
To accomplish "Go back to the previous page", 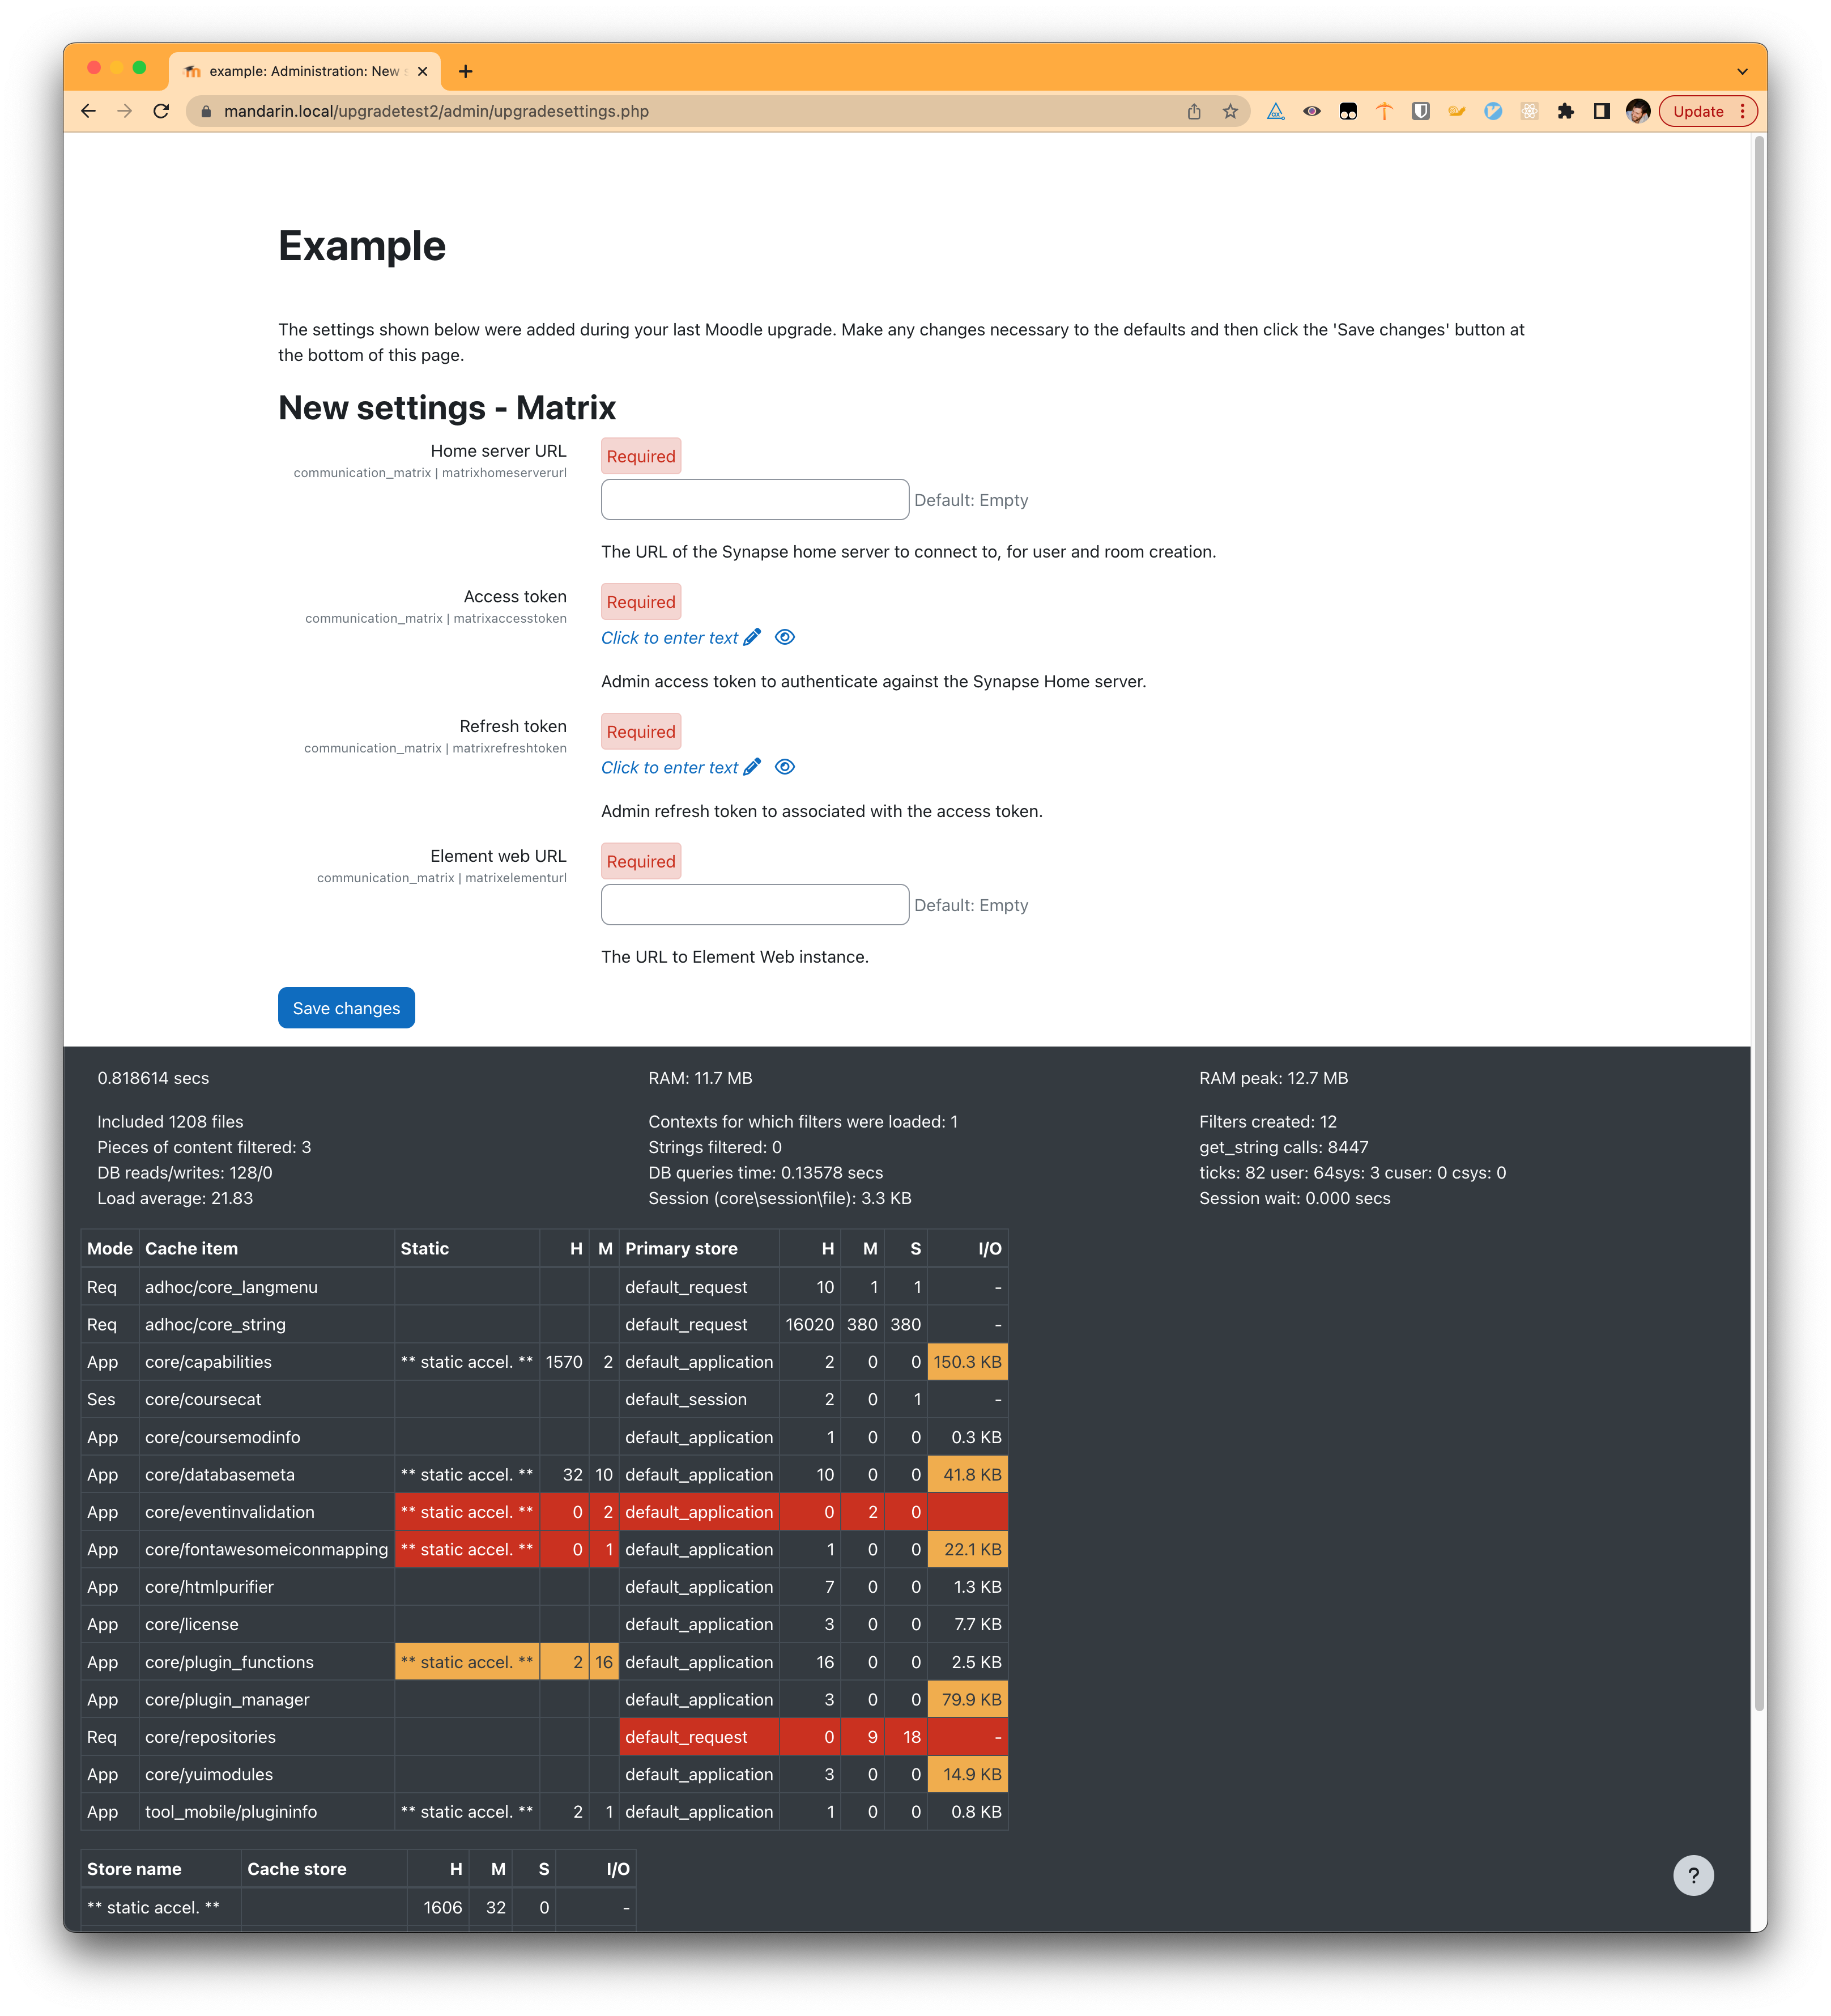I will [x=88, y=111].
